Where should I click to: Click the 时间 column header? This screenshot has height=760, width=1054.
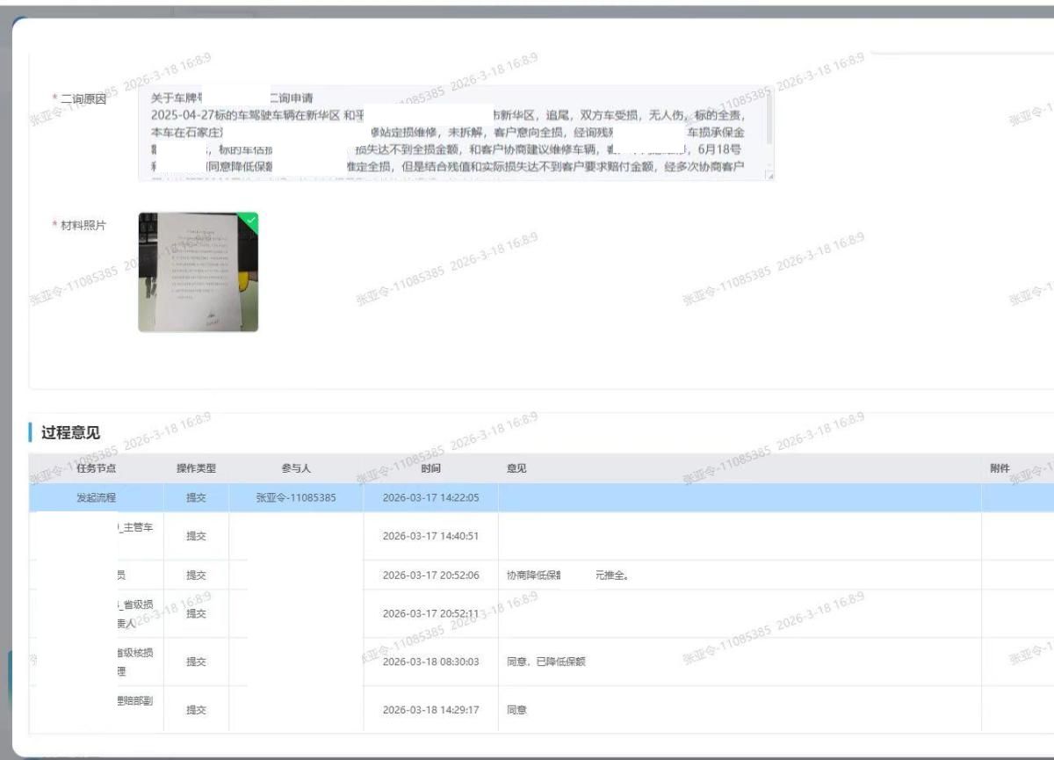click(x=430, y=469)
